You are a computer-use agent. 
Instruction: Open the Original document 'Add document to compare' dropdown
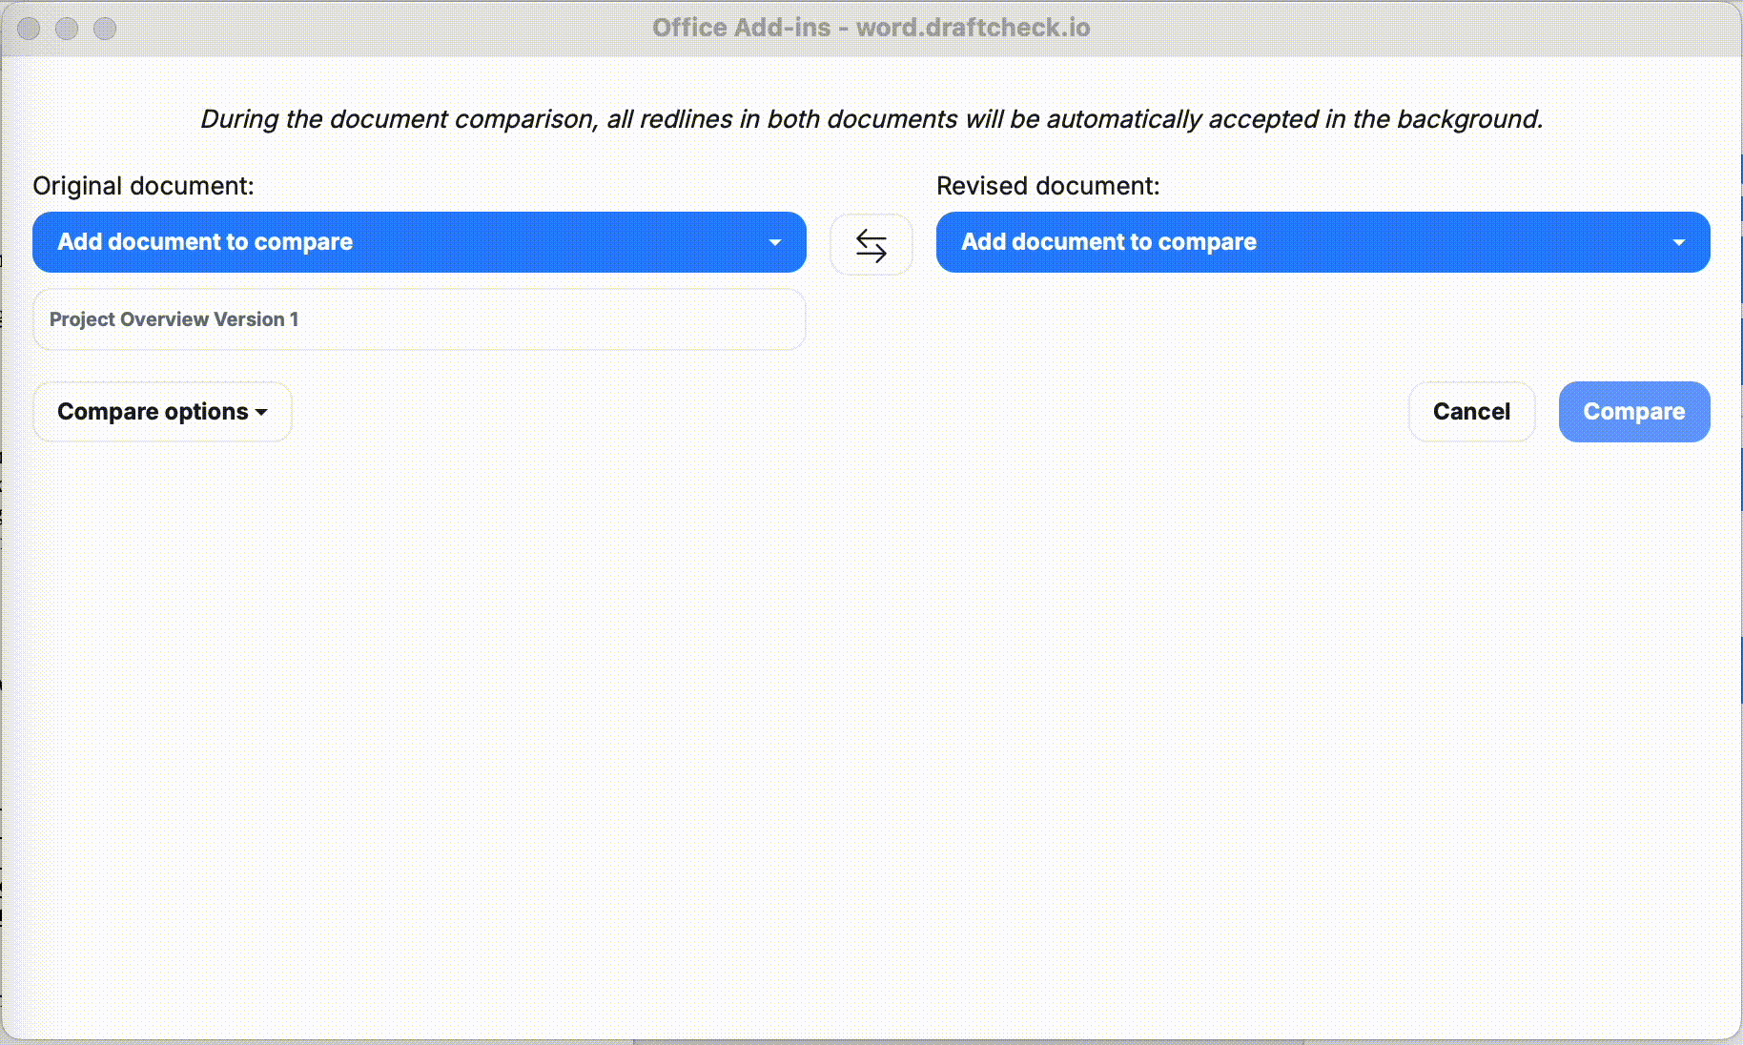419,242
